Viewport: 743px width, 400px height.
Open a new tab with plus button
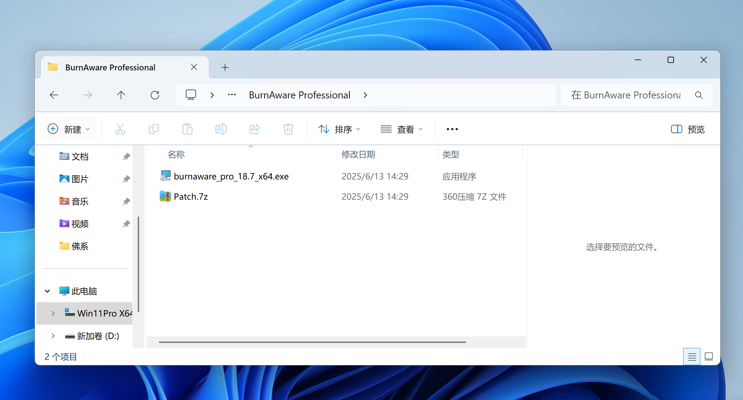225,67
